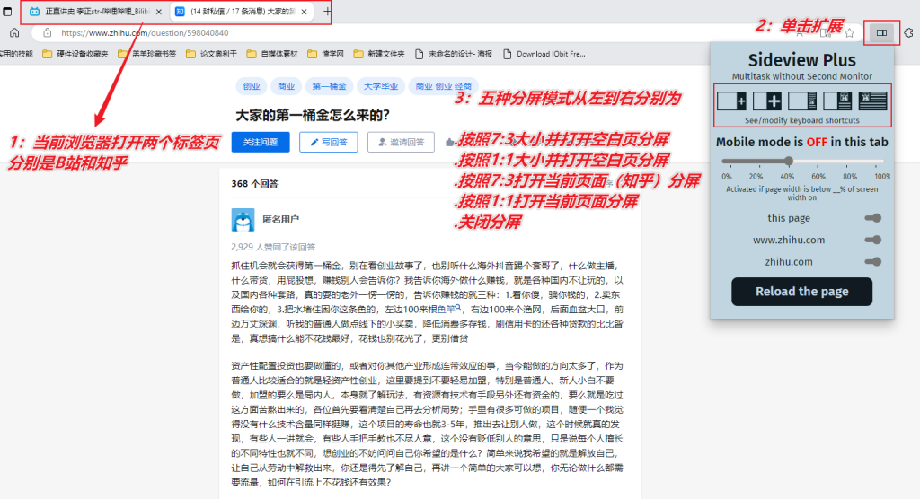Open current page in 70/30 split
Screen dimensions: 920x499
click(802, 101)
